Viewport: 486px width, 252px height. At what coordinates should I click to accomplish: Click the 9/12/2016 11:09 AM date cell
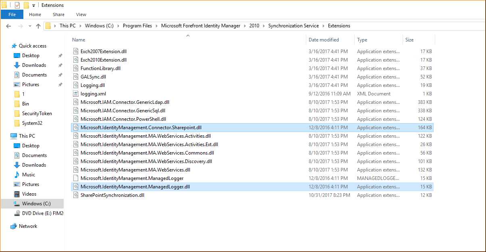tap(329, 94)
